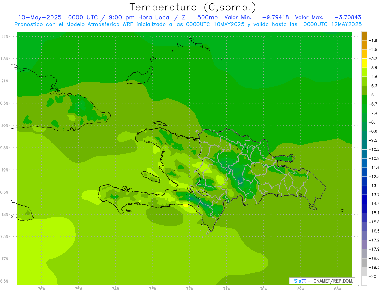This screenshot has width=379, height=293.
Task: Click the '-3.9' colorbar label
Action: [373, 68]
